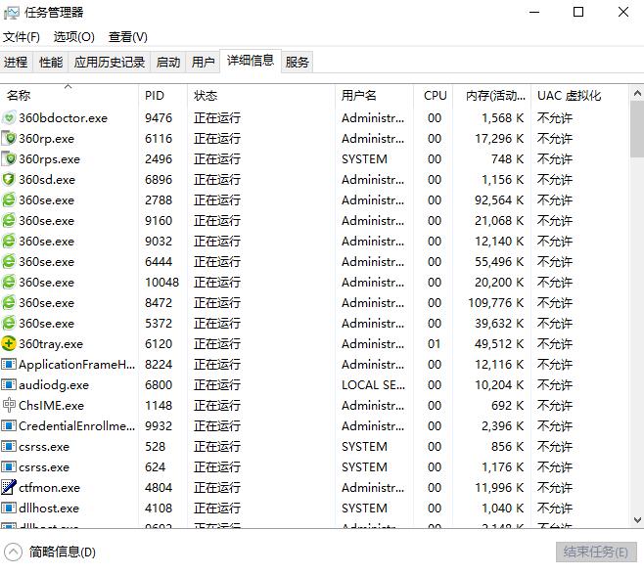Image resolution: width=644 pixels, height=575 pixels.
Task: Minimize the Task Manager window
Action: tap(534, 13)
